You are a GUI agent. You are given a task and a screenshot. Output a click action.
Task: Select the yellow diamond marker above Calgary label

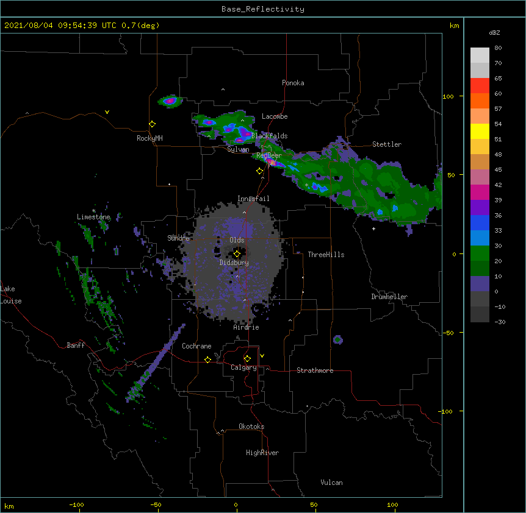[247, 359]
